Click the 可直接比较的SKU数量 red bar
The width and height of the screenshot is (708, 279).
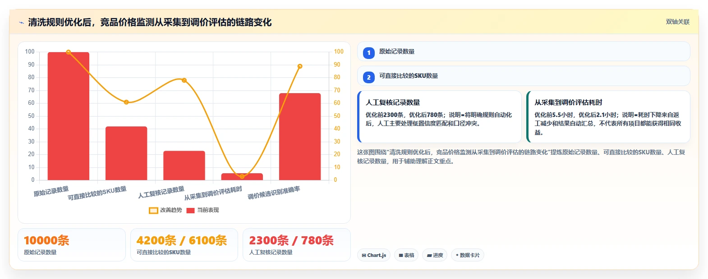tap(126, 153)
